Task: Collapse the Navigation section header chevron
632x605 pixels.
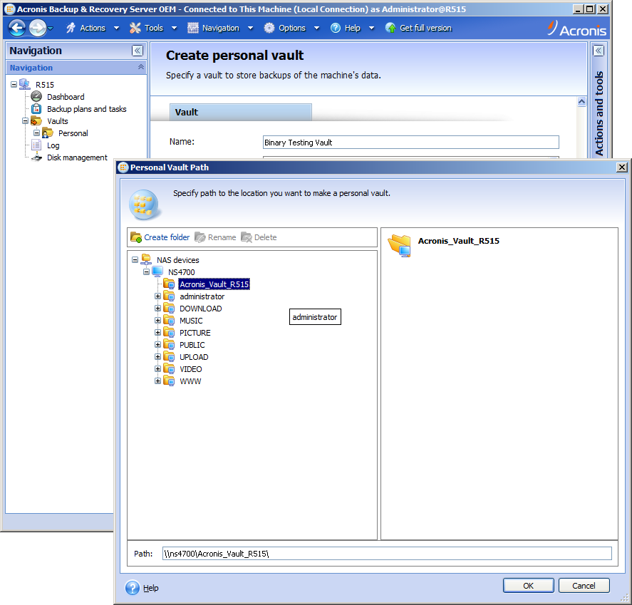Action: (x=140, y=67)
